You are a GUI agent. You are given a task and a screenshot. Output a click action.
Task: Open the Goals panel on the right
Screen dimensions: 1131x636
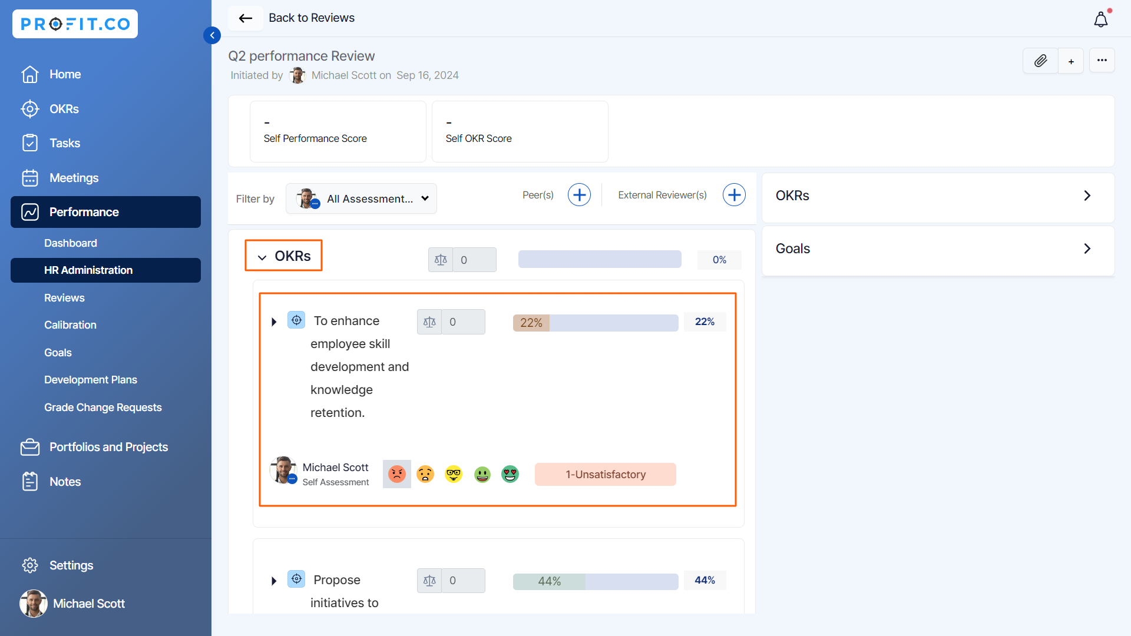pyautogui.click(x=937, y=249)
